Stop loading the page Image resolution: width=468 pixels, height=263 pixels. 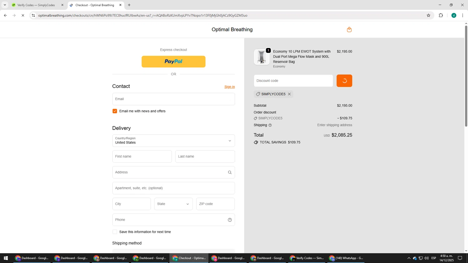(23, 15)
